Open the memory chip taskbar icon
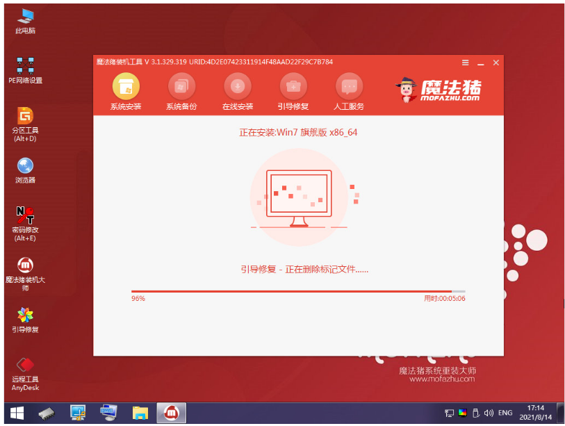 click(47, 413)
